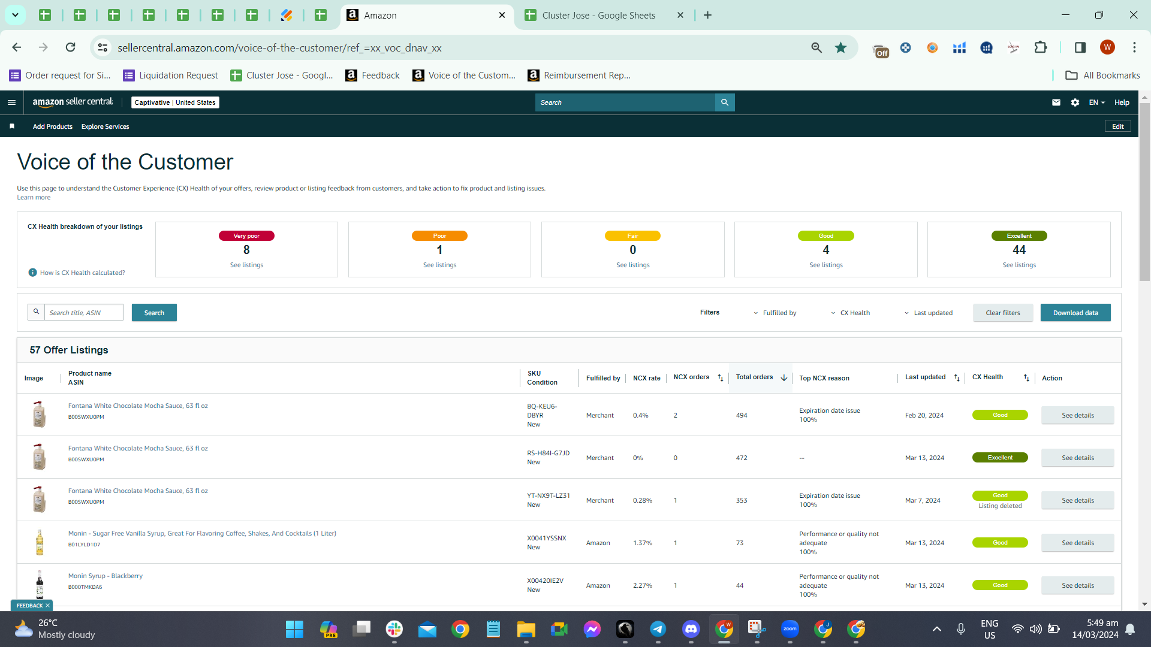Click the Help link in header
Image resolution: width=1151 pixels, height=647 pixels.
1122,102
